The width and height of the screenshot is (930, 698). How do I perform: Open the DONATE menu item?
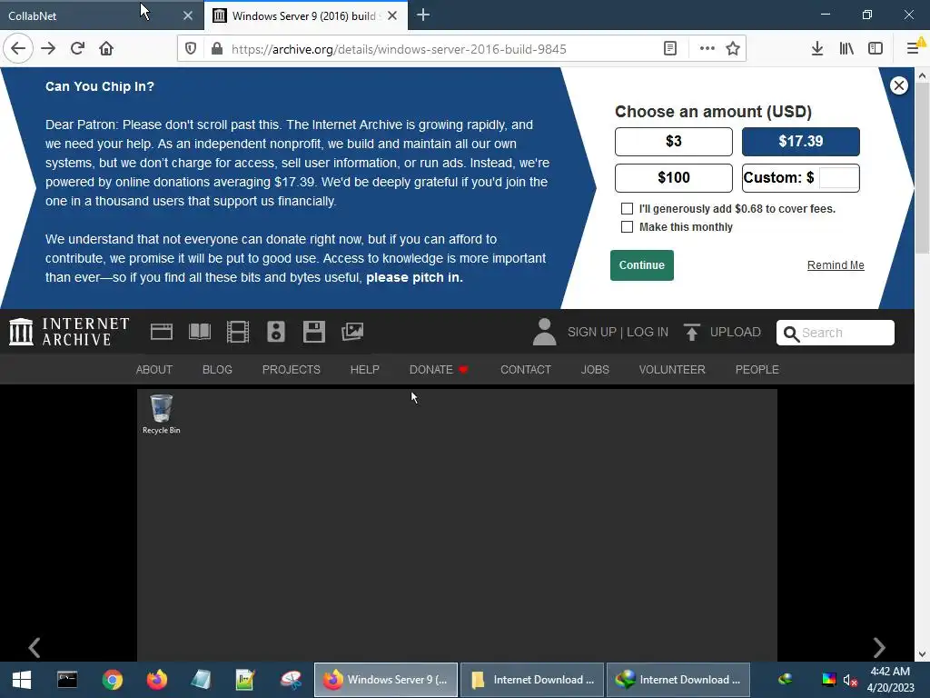point(439,369)
